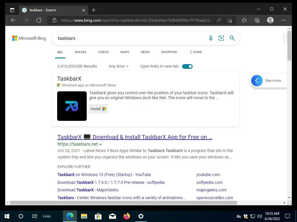Image resolution: width=297 pixels, height=222 pixels.
Task: Click the OneDrive cloud tray icon
Action: pyautogui.click(x=239, y=216)
